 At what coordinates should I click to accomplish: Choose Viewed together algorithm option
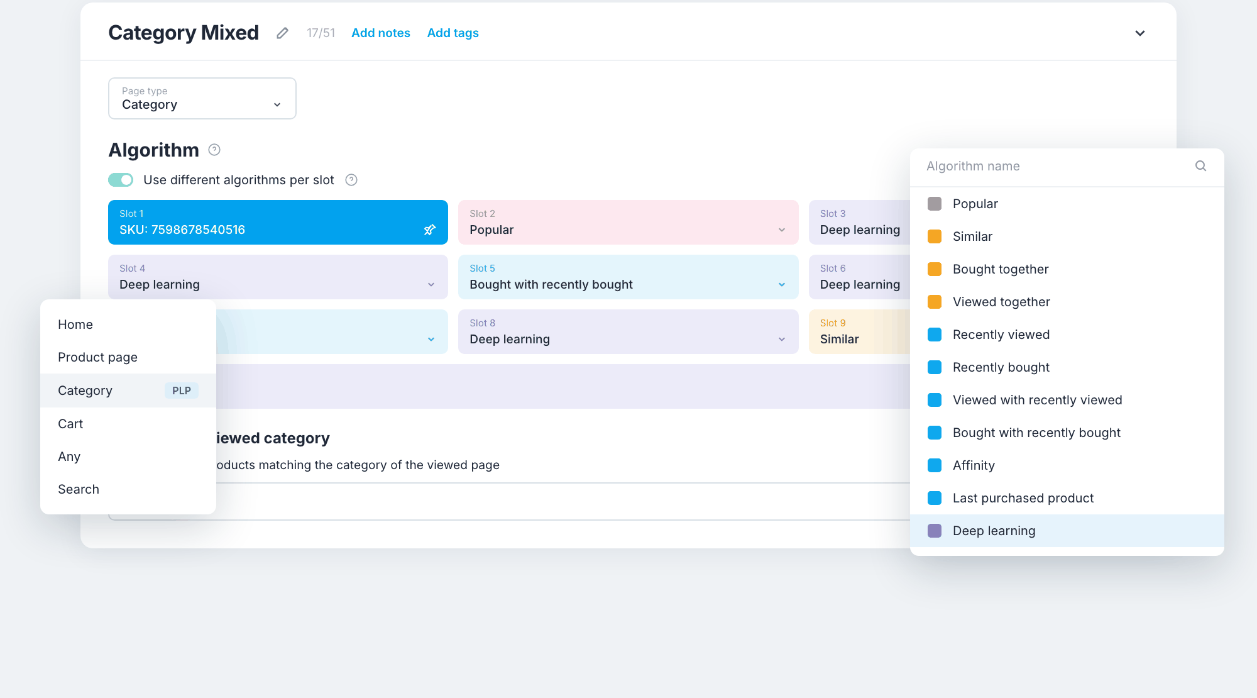[x=1067, y=302]
